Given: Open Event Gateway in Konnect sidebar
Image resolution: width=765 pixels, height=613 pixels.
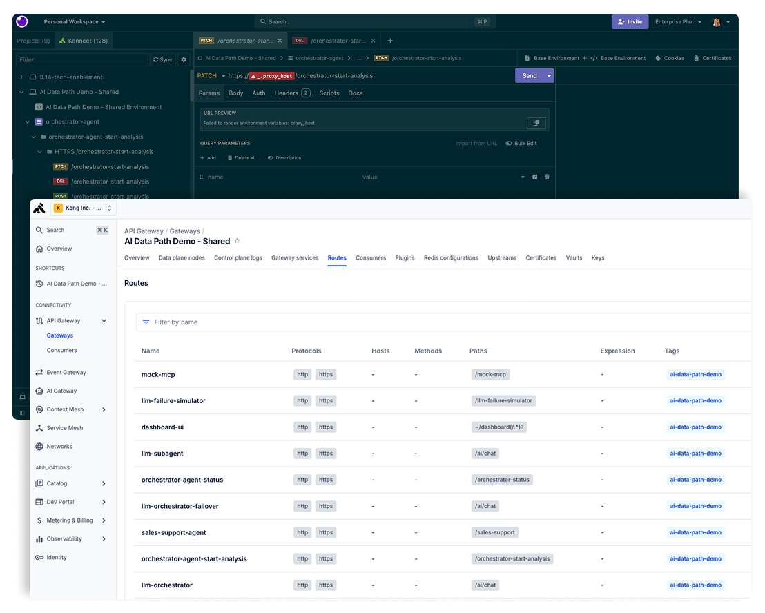Looking at the screenshot, I should pyautogui.click(x=61, y=373).
